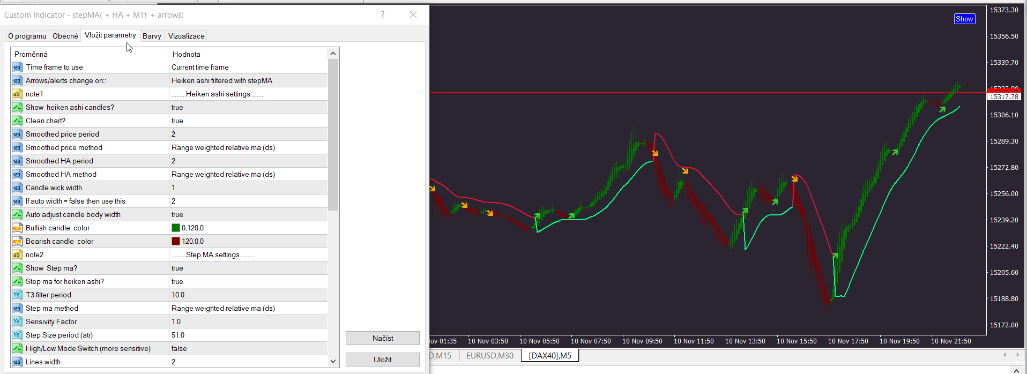This screenshot has width=1027, height=374.
Task: Switch to the O programu tab
Action: point(27,36)
